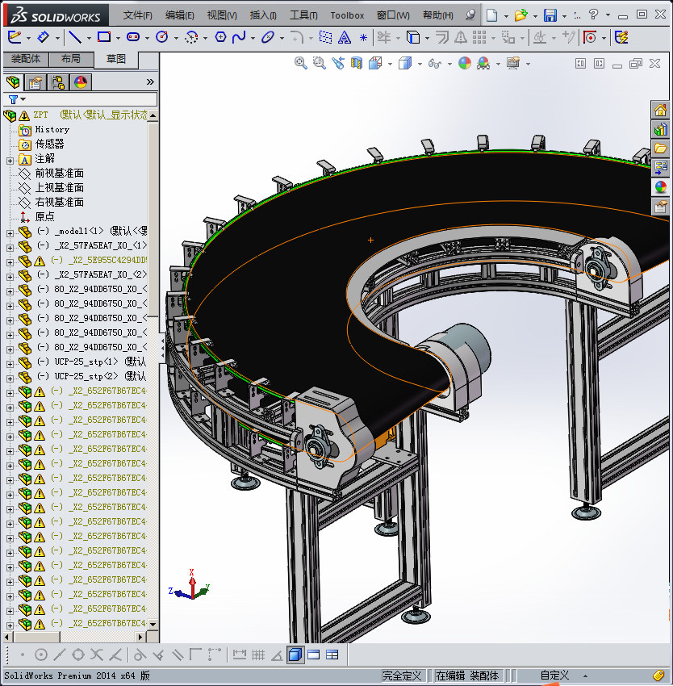
Task: Toggle the grid display snap icon
Action: [258, 655]
